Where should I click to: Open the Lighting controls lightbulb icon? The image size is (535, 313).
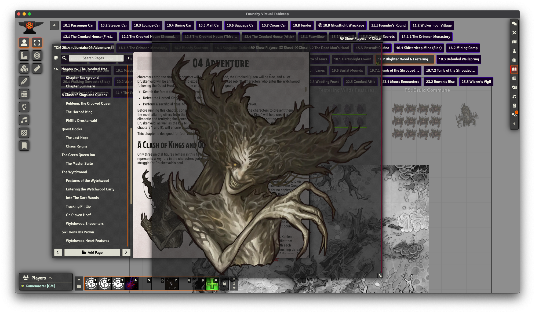click(x=24, y=107)
